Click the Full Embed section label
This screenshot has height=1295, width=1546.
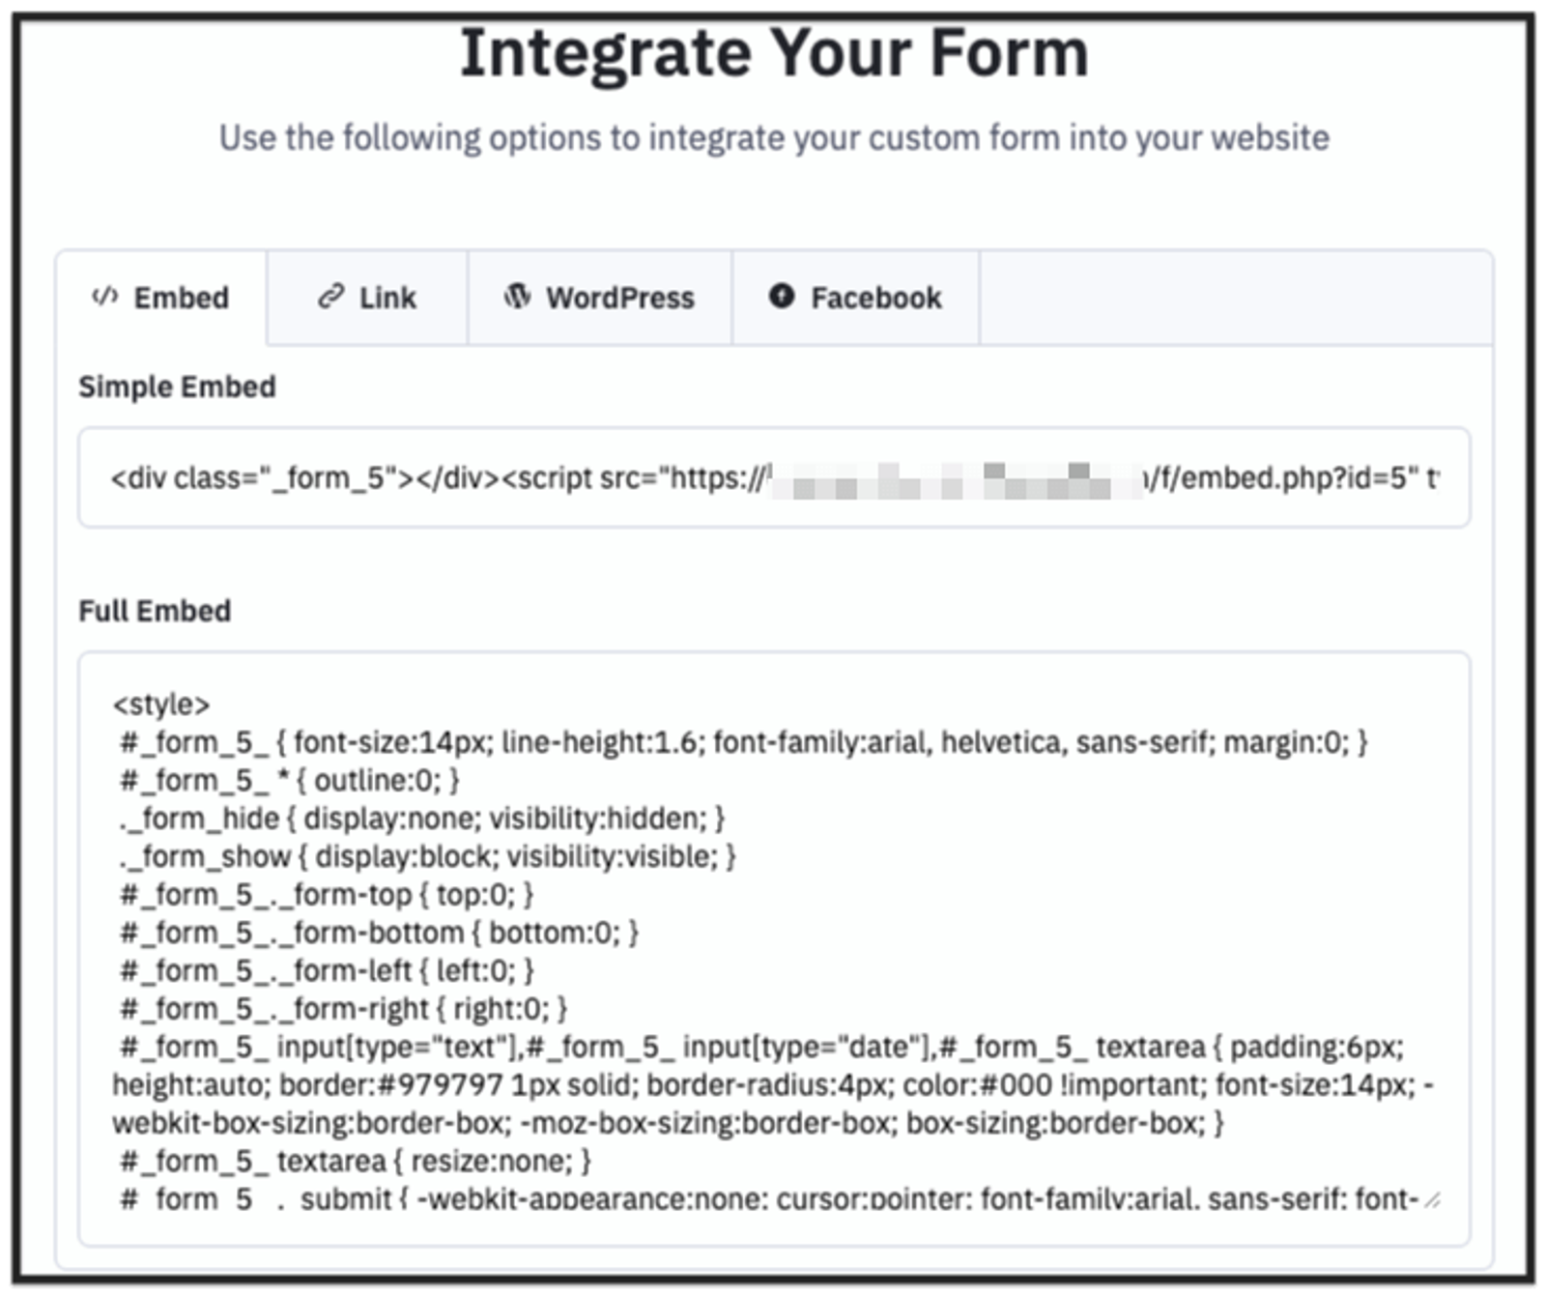coord(153,611)
